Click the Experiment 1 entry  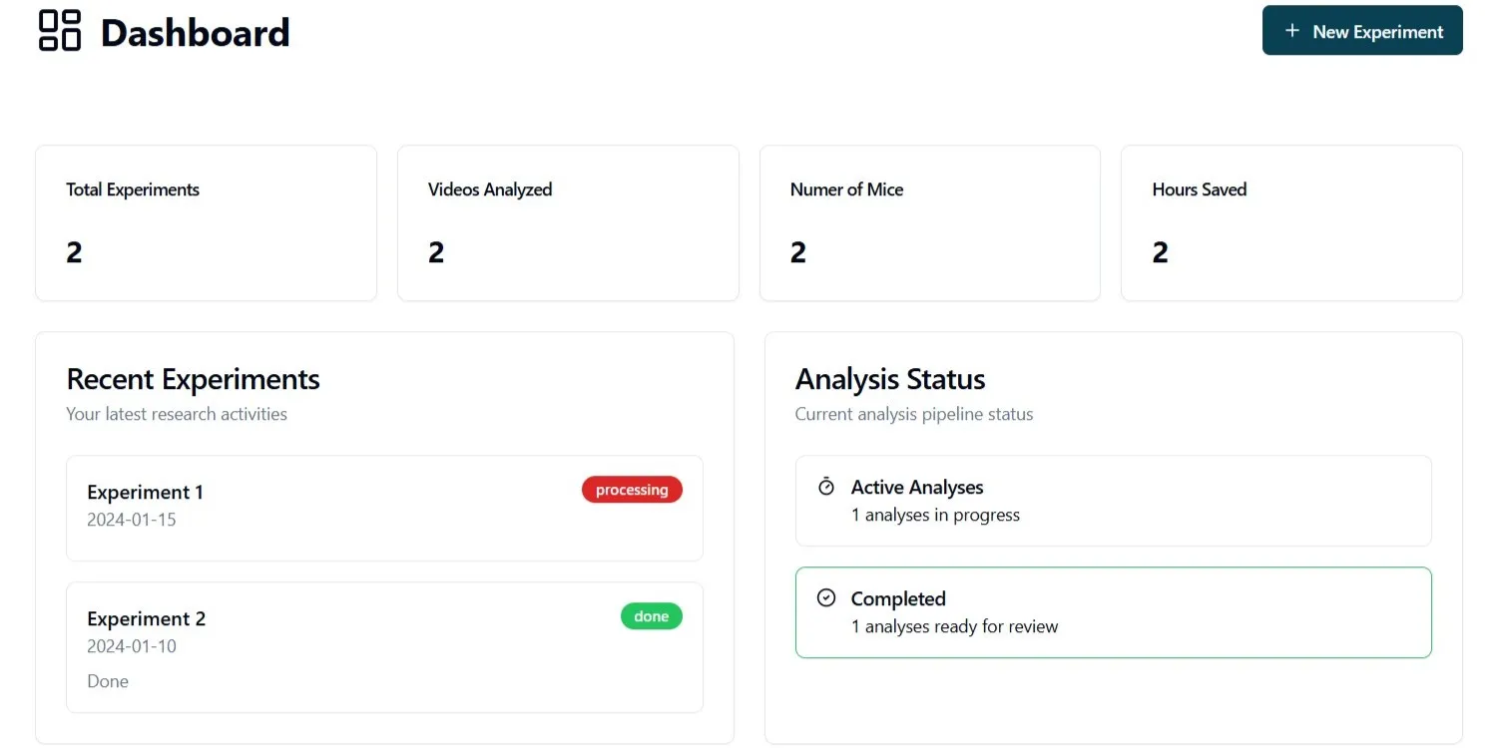click(x=384, y=507)
